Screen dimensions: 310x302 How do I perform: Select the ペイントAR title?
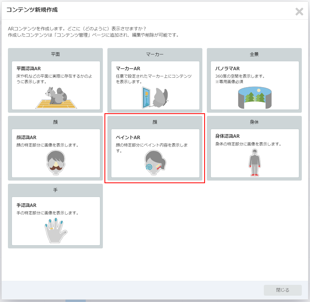coord(128,138)
